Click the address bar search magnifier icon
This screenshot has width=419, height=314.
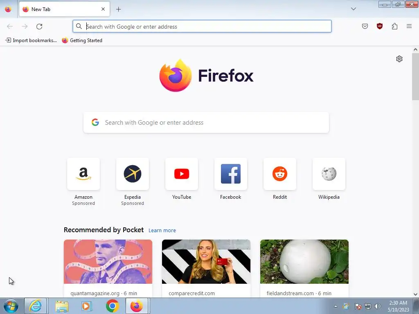coord(79,26)
